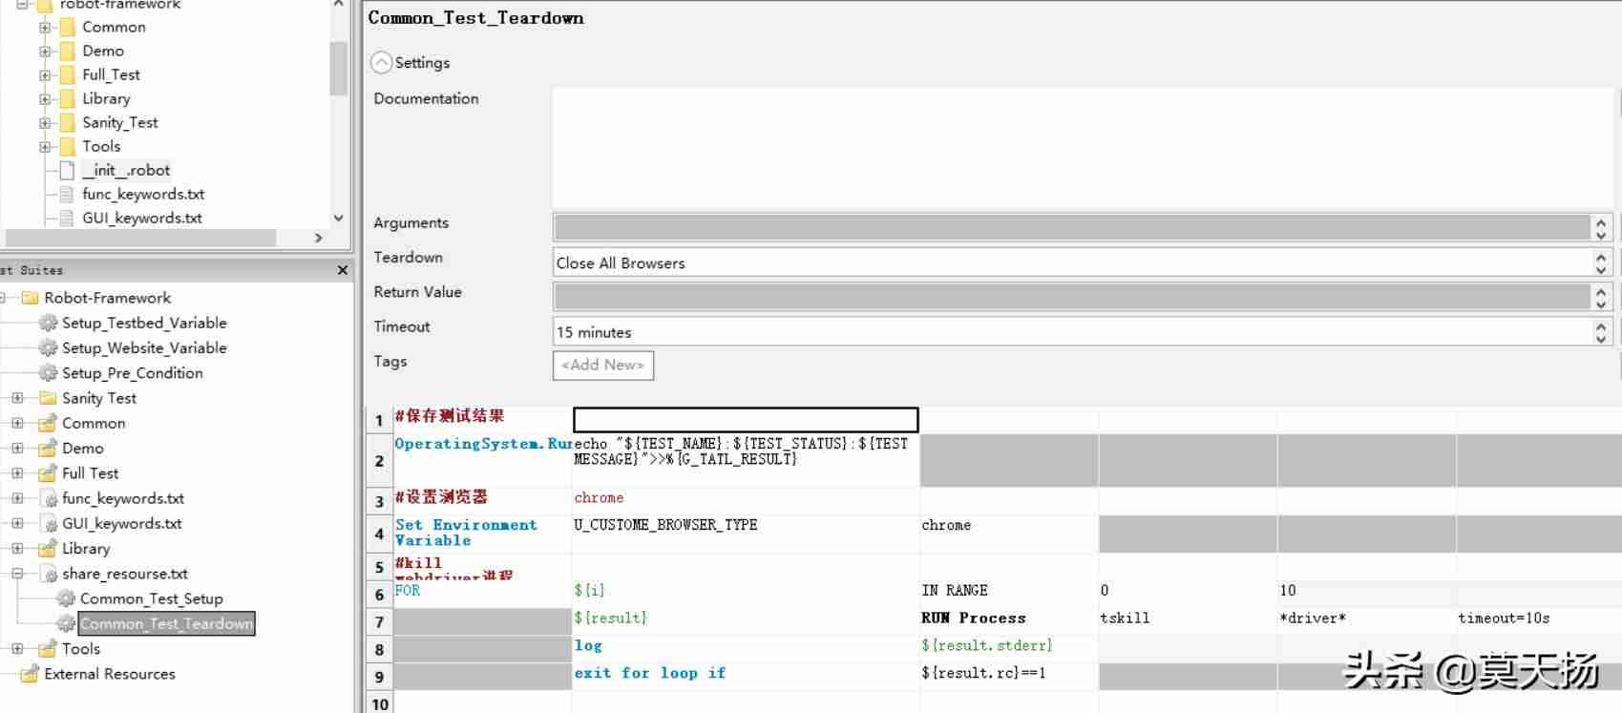
Task: Click the Arguments field up arrow
Action: (x=1601, y=221)
